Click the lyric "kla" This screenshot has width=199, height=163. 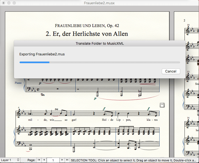coord(149,120)
